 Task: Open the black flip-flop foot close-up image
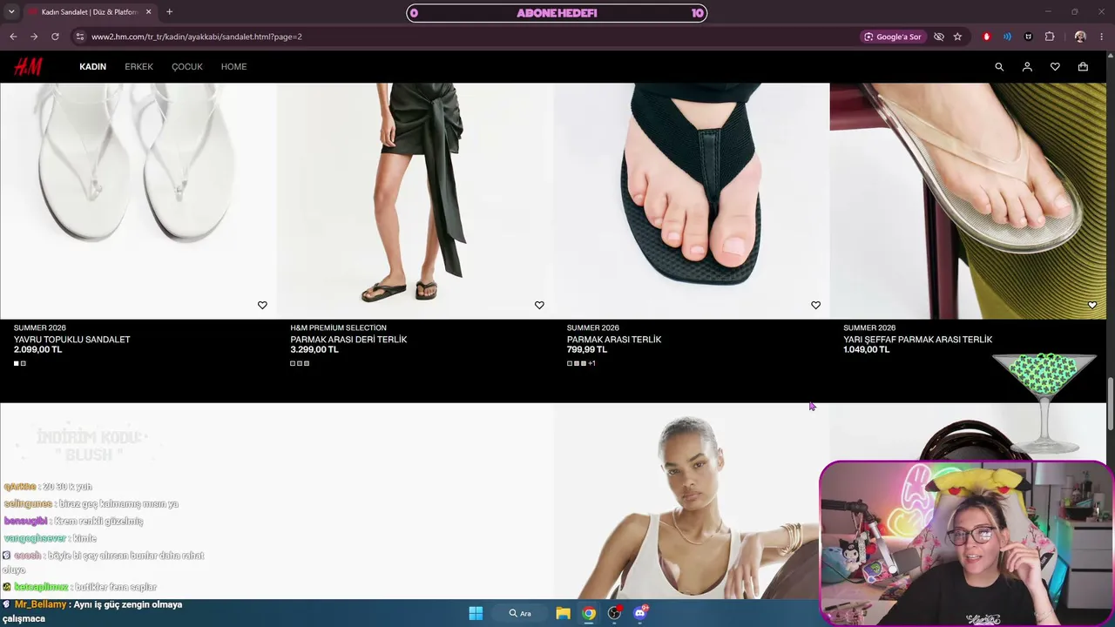[692, 201]
